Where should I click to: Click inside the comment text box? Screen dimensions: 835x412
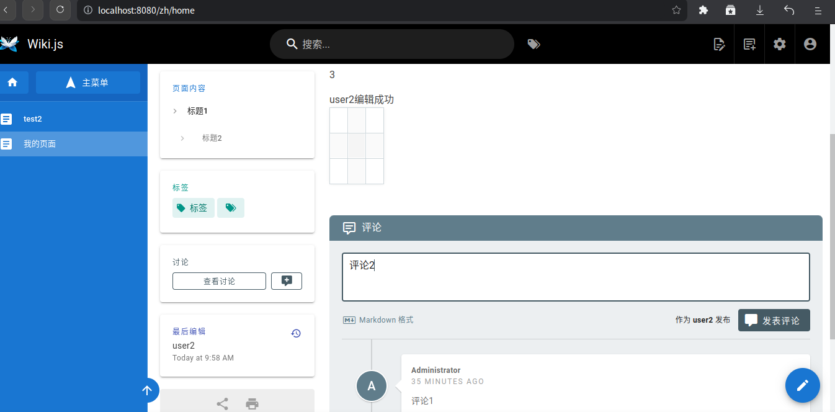[575, 276]
